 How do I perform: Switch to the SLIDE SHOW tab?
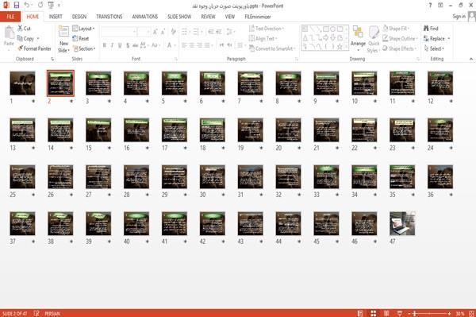[179, 17]
